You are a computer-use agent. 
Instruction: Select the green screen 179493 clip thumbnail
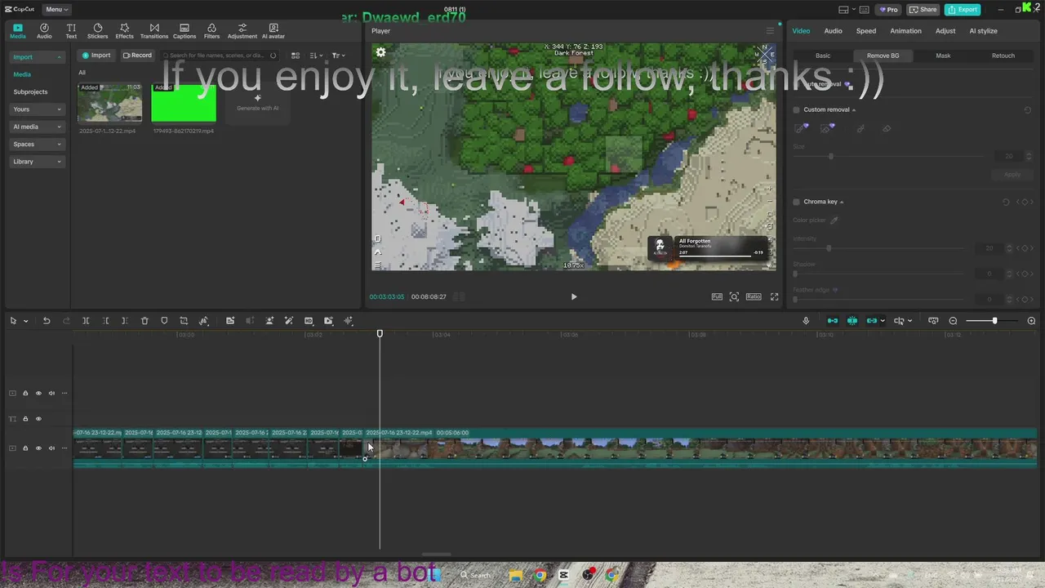pyautogui.click(x=184, y=103)
